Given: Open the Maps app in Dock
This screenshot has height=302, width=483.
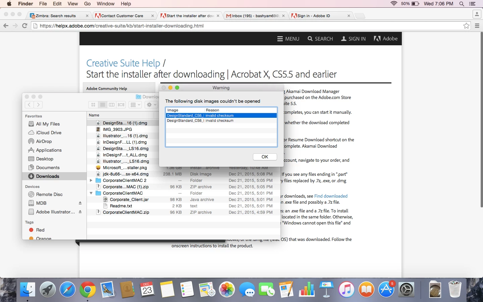Looking at the screenshot, I should pyautogui.click(x=207, y=289).
